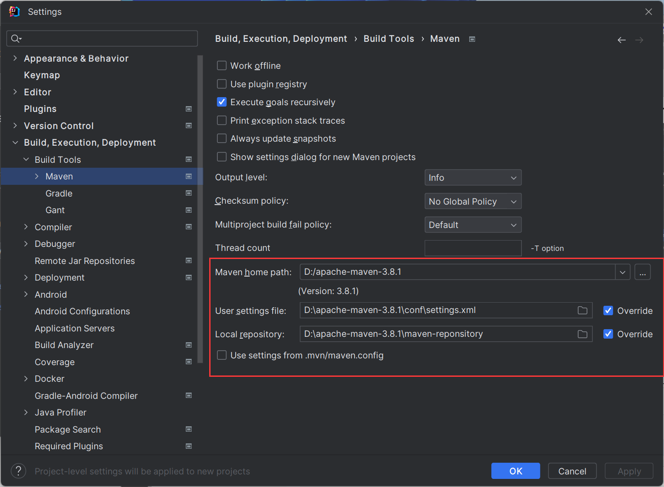Select Gradle under Build Tools
Viewport: 664px width, 487px height.
click(59, 193)
